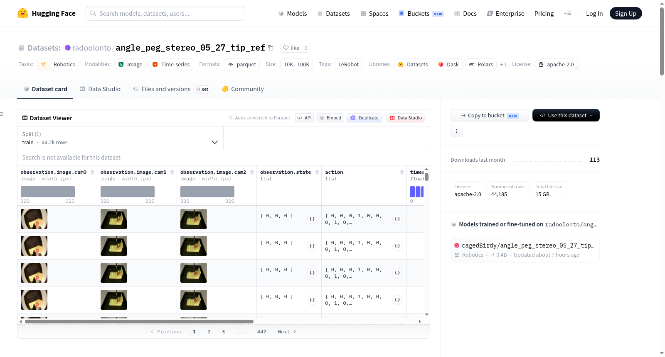665x357 pixels.
Task: Open Buckets in the top navigation
Action: coord(421,13)
